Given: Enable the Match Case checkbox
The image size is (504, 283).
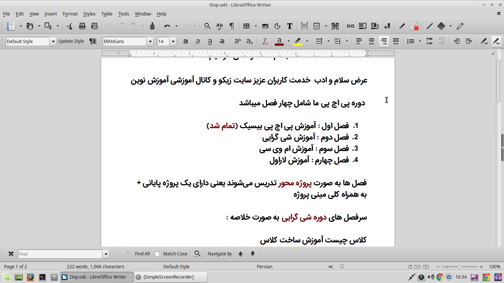Looking at the screenshot, I should coord(157,254).
